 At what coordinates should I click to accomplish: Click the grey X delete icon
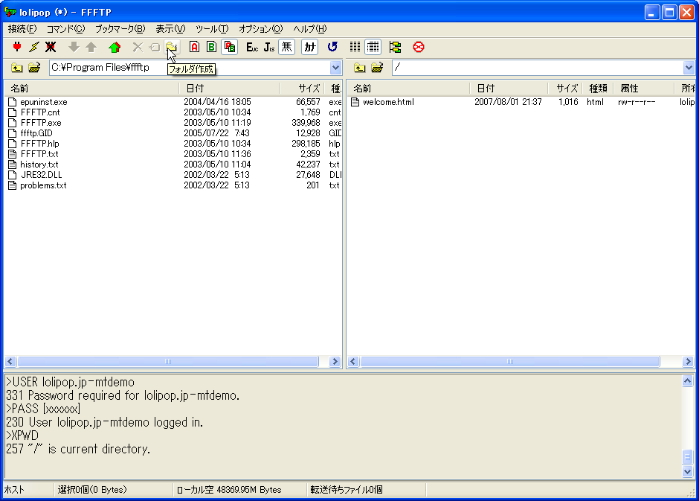click(138, 47)
